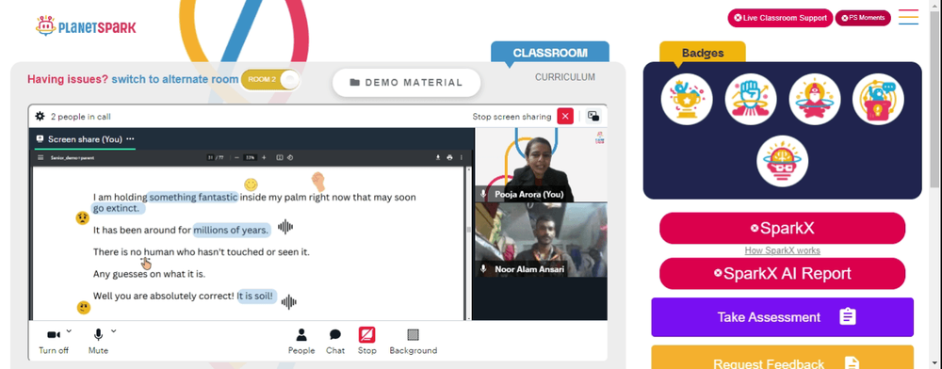Open the People panel
The height and width of the screenshot is (369, 942).
coord(301,341)
